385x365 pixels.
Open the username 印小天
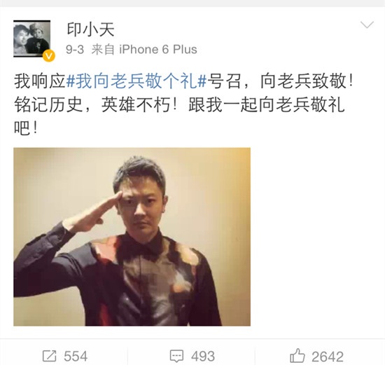(90, 29)
